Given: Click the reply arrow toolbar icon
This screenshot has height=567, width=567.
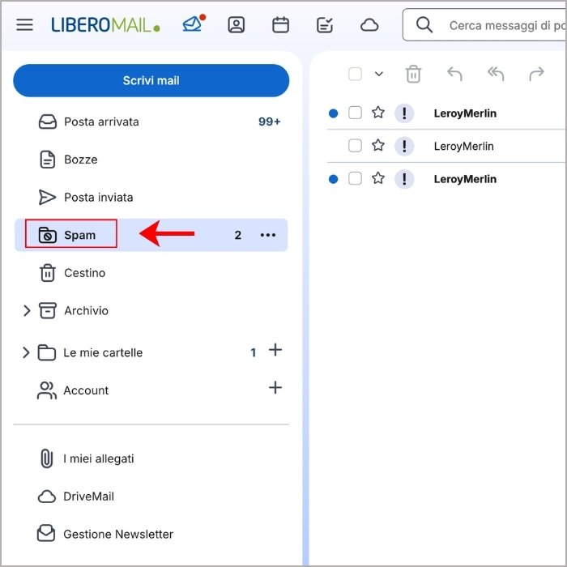Looking at the screenshot, I should (454, 75).
